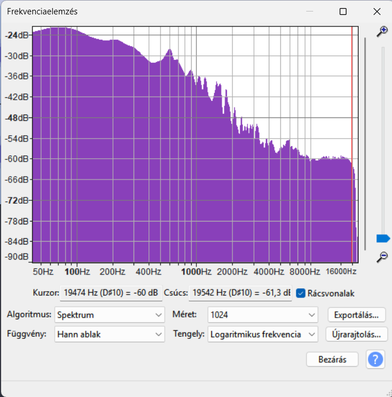Click the -24dB label on vertical axis
The width and height of the screenshot is (392, 397).
(x=17, y=35)
